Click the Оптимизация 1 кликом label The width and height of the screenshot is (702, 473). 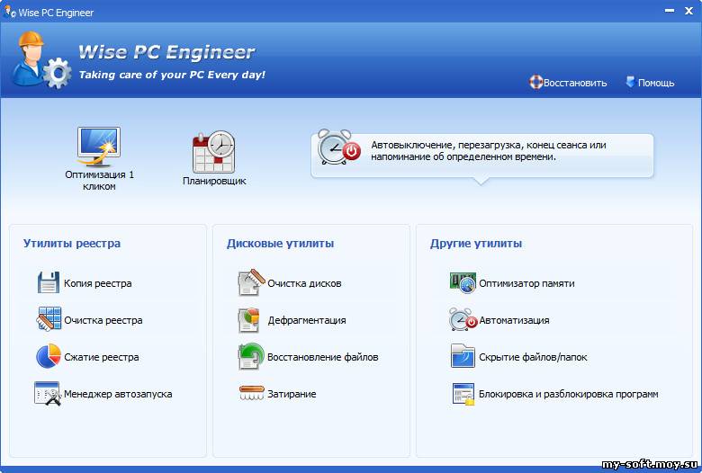(99, 181)
